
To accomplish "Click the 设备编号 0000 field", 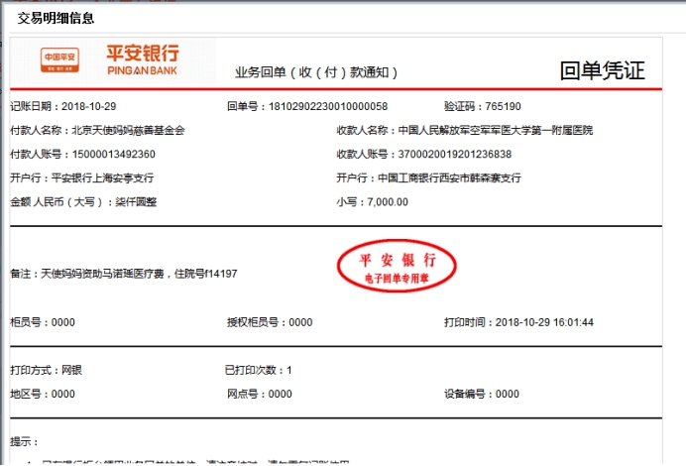I will coord(482,395).
